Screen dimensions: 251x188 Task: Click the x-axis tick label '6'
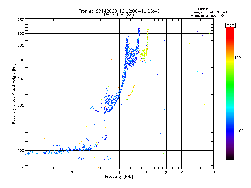(147, 173)
